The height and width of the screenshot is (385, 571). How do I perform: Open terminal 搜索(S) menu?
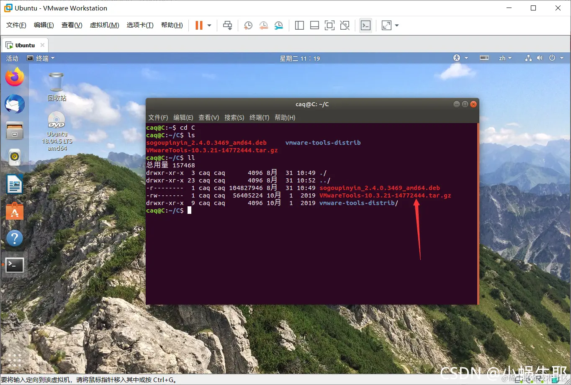pos(234,118)
